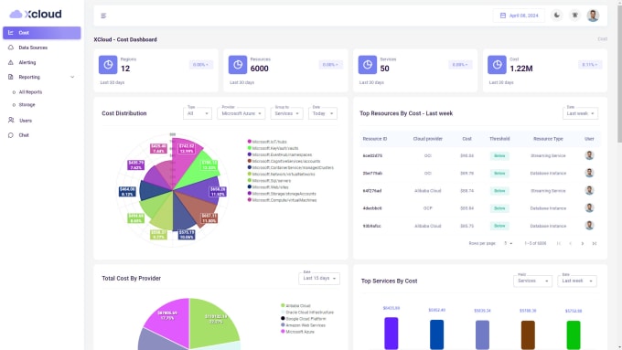Open the Field dropdown in Top Services
Screen dimensions: 622x350
pos(532,281)
